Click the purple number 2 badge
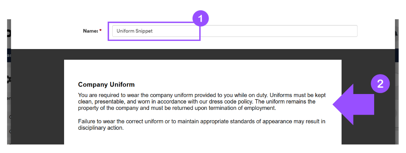 (380, 84)
